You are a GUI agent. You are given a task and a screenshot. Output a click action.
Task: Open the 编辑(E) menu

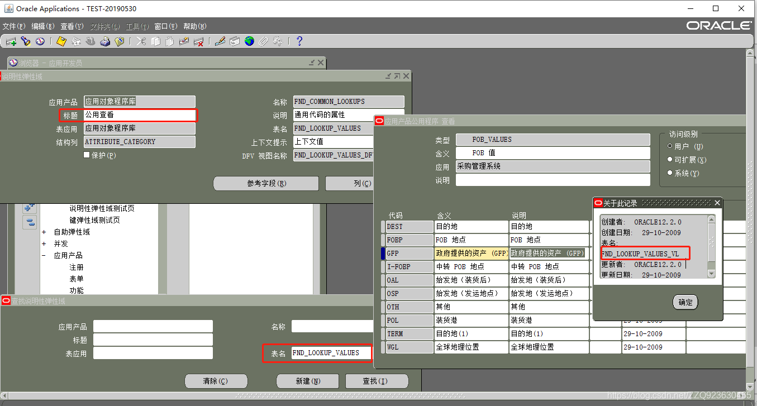[43, 26]
